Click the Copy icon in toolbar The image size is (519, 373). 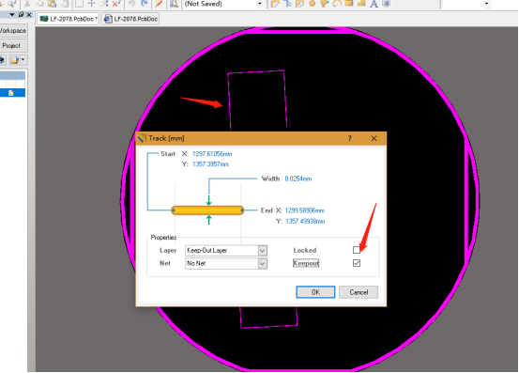click(x=39, y=4)
